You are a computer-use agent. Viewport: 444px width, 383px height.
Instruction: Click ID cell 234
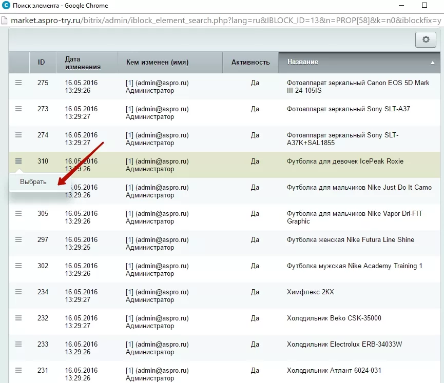click(43, 292)
